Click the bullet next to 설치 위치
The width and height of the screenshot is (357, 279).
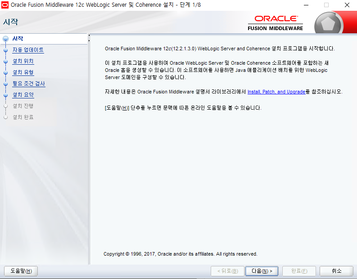tap(6, 62)
